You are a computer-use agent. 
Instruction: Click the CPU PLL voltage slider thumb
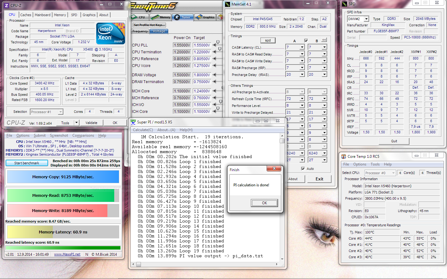218,42
